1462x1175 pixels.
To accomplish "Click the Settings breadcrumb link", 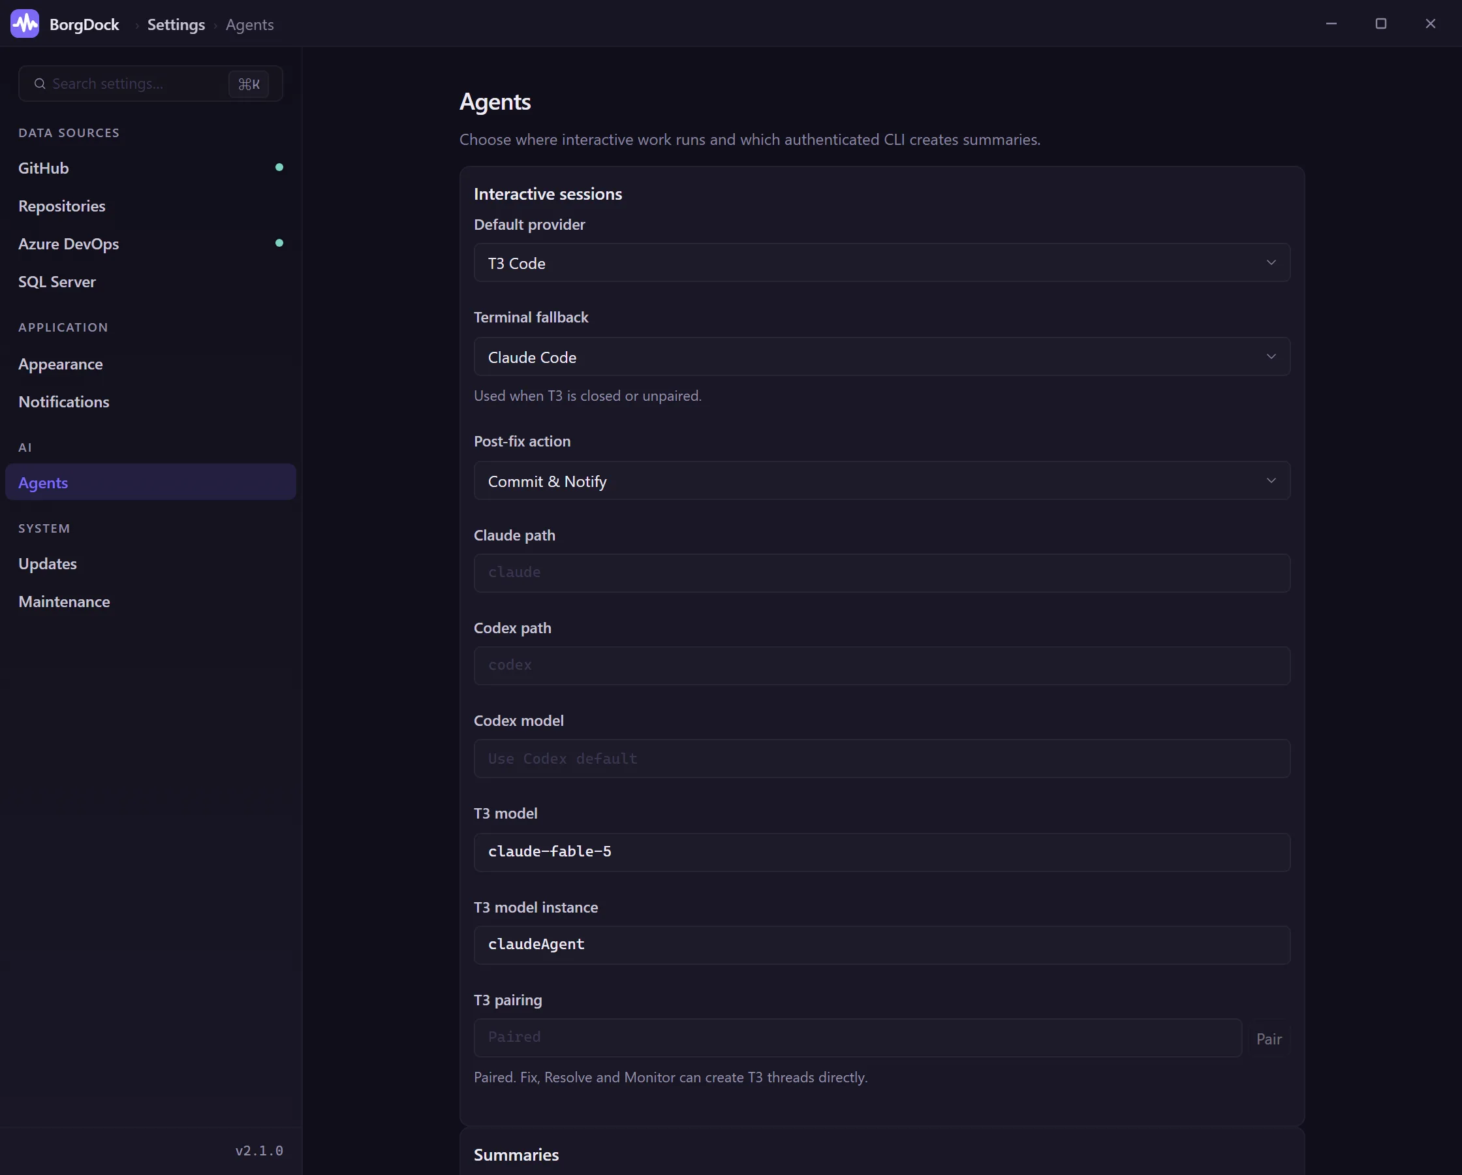I will point(176,24).
